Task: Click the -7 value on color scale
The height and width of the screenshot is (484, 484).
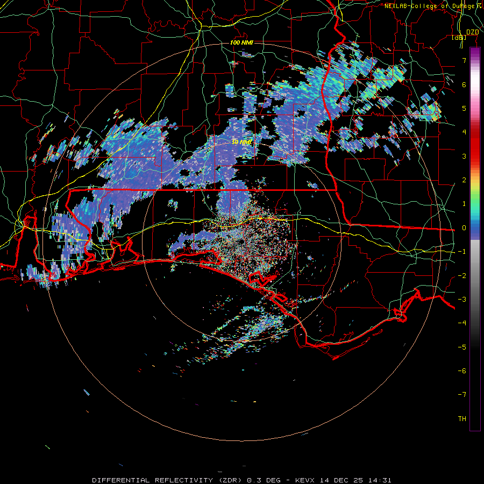Action: pyautogui.click(x=462, y=395)
